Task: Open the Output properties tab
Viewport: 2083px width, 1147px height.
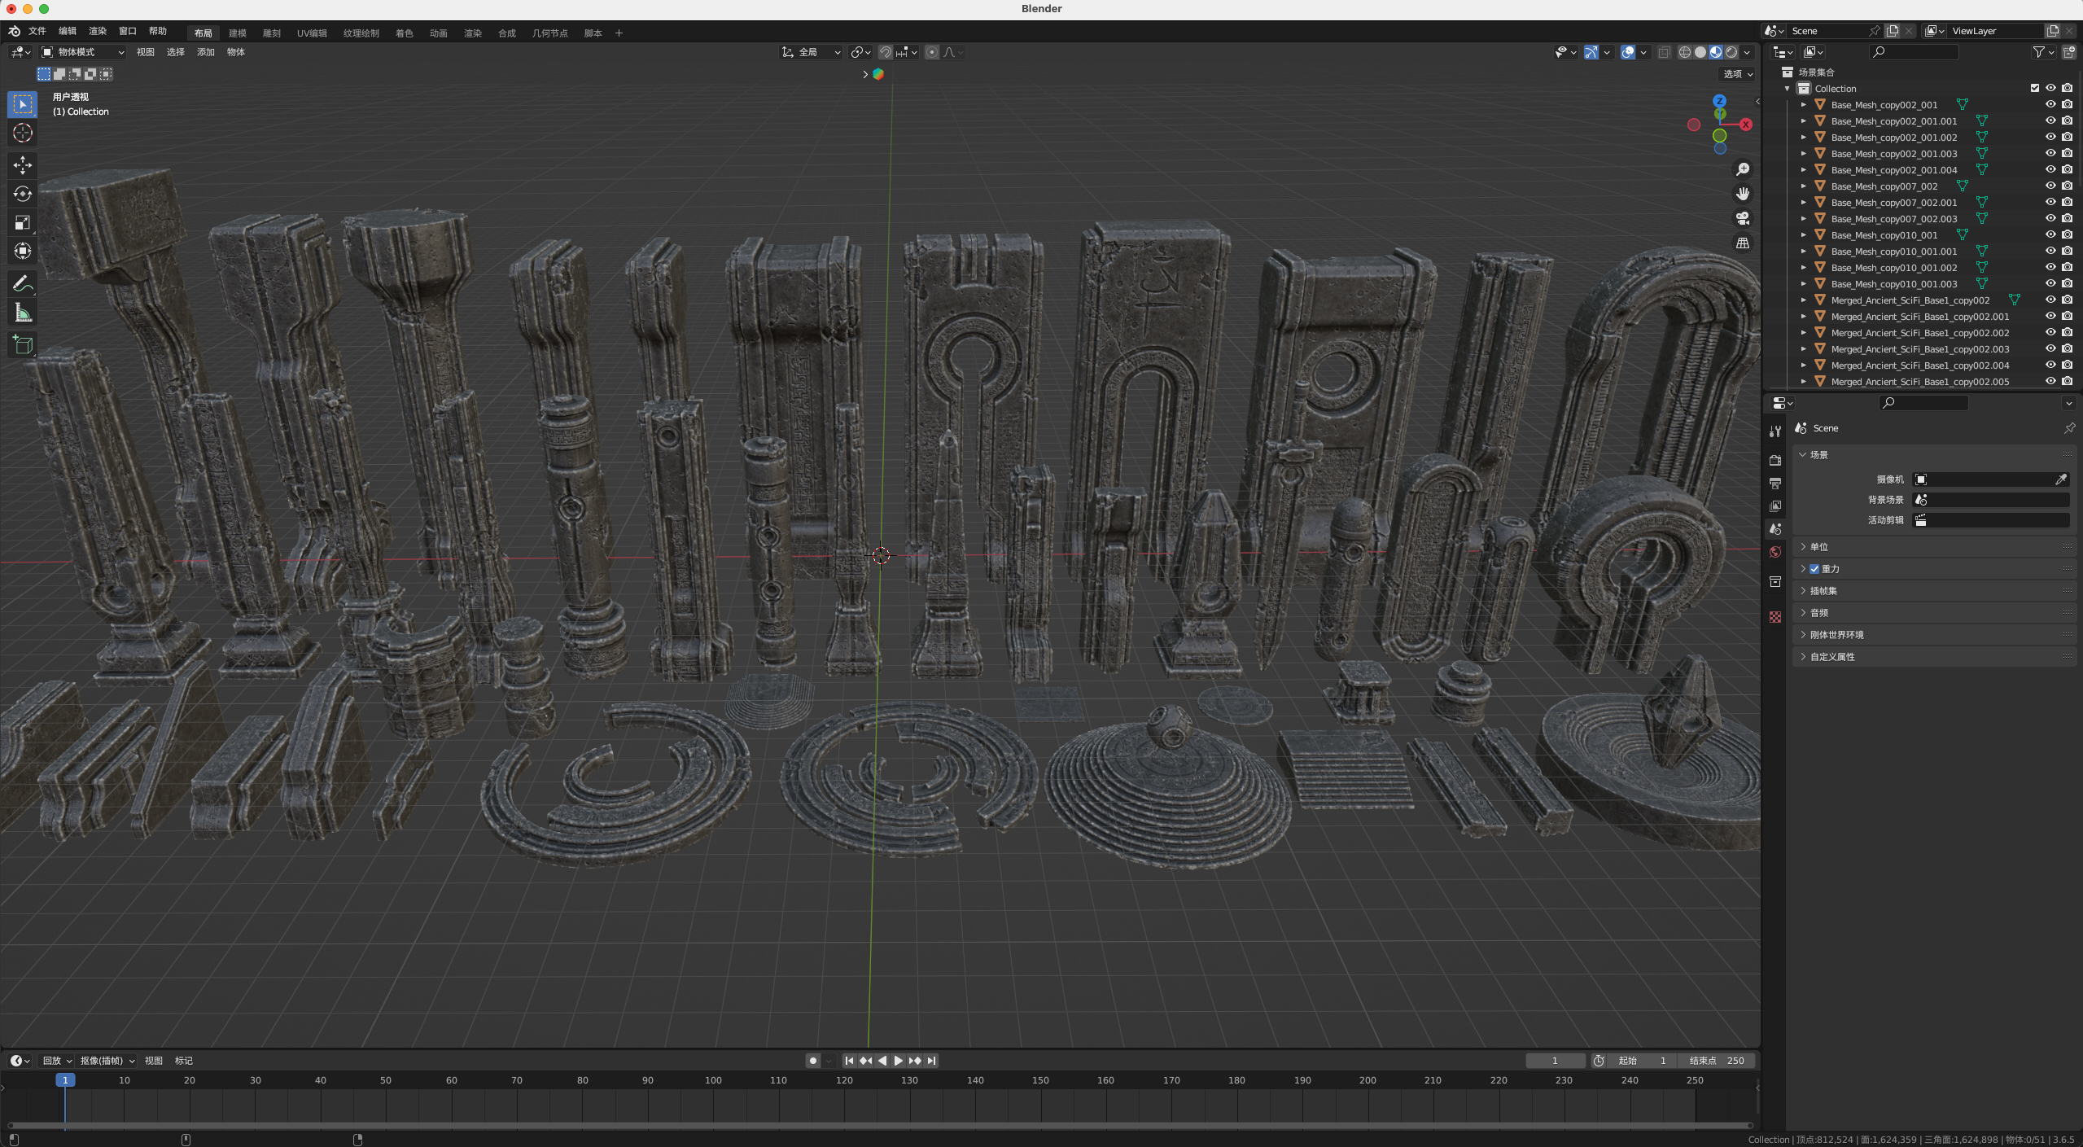Action: (1775, 483)
